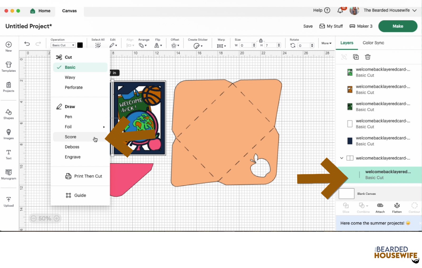Image resolution: width=422 pixels, height=268 pixels.
Task: Toggle the size lock proportions icon
Action: pyautogui.click(x=261, y=41)
